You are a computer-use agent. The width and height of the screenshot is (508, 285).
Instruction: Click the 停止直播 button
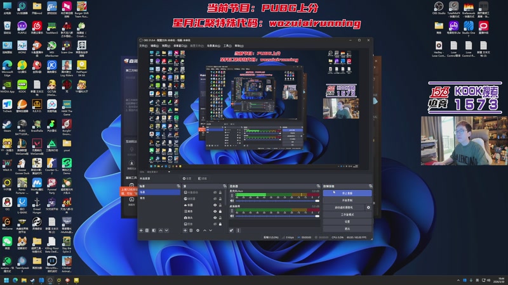tap(347, 193)
